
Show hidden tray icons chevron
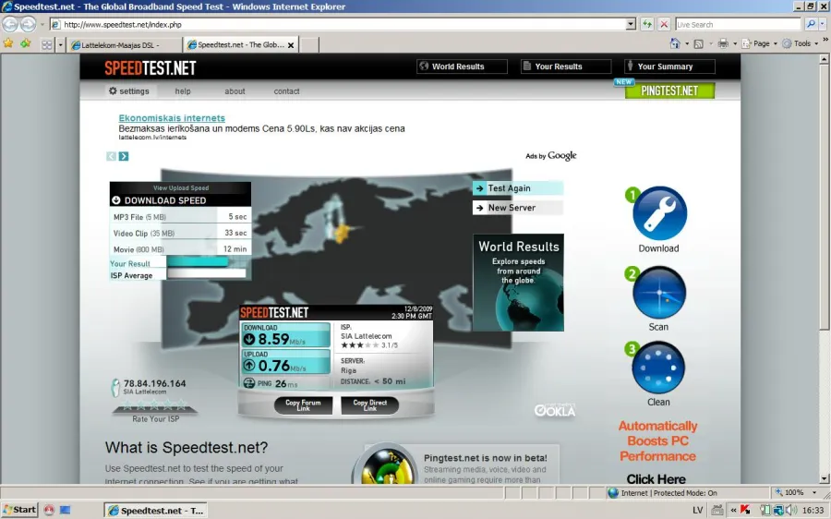[733, 511]
